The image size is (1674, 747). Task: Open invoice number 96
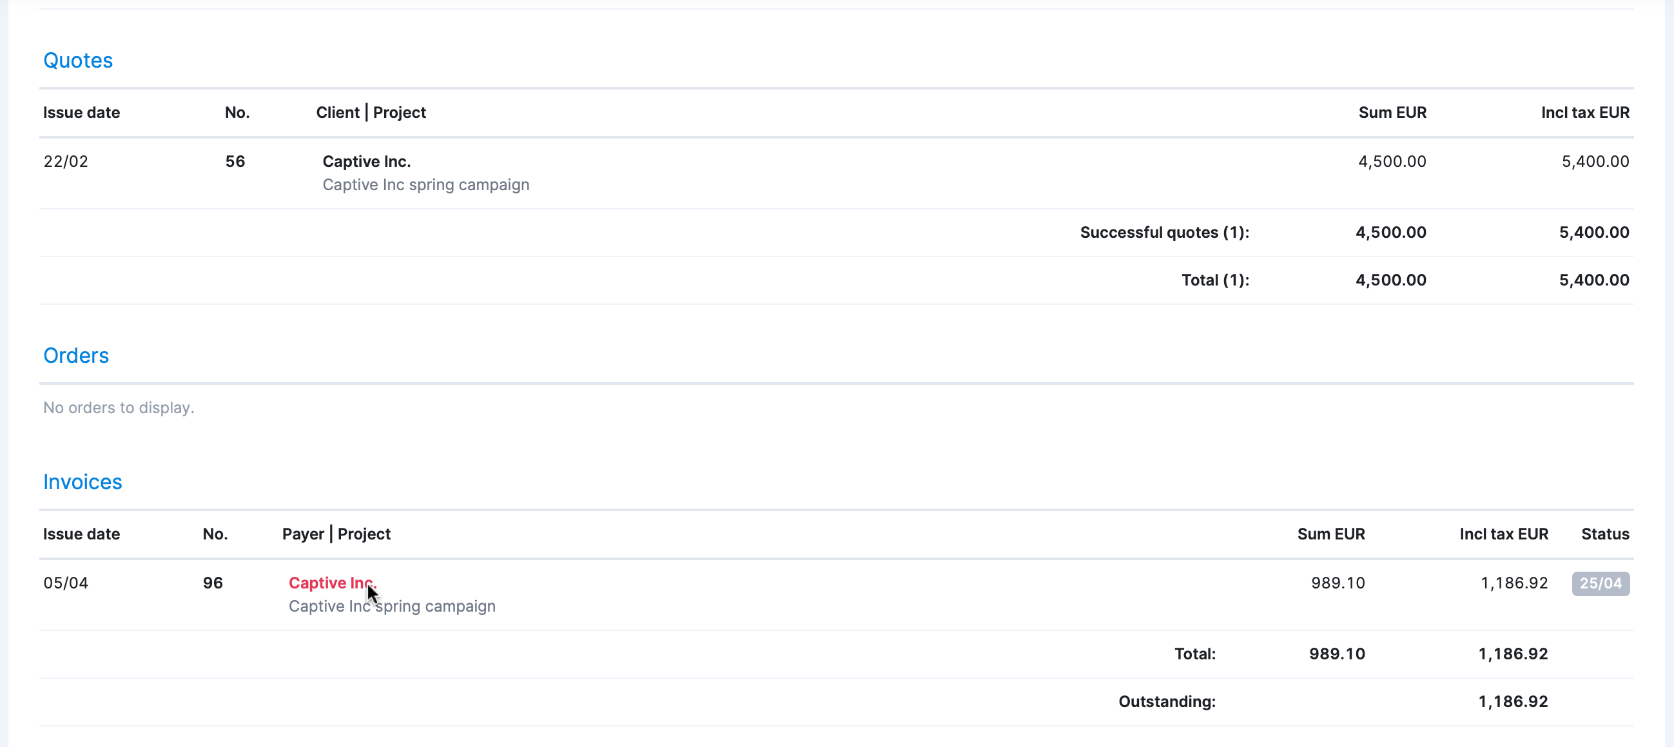(213, 583)
